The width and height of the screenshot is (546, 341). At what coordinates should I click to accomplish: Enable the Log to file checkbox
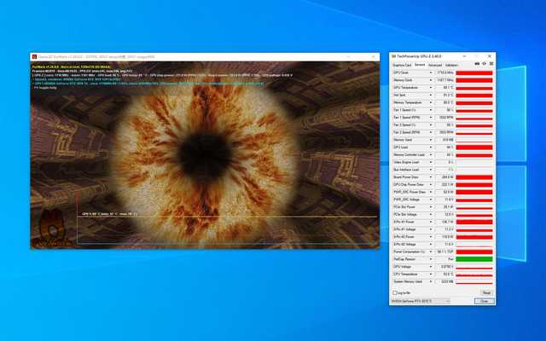394,293
